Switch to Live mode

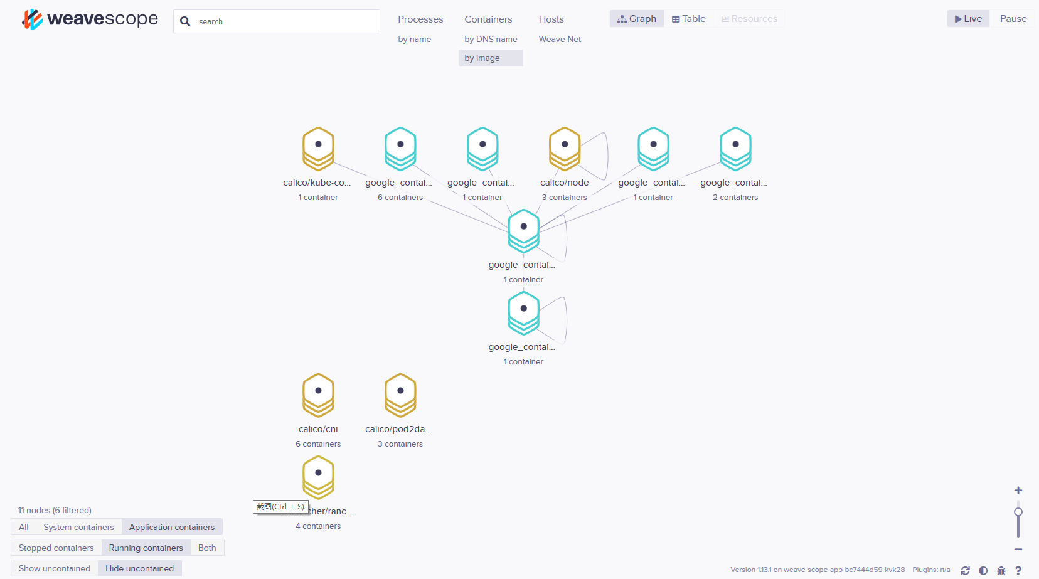click(968, 19)
